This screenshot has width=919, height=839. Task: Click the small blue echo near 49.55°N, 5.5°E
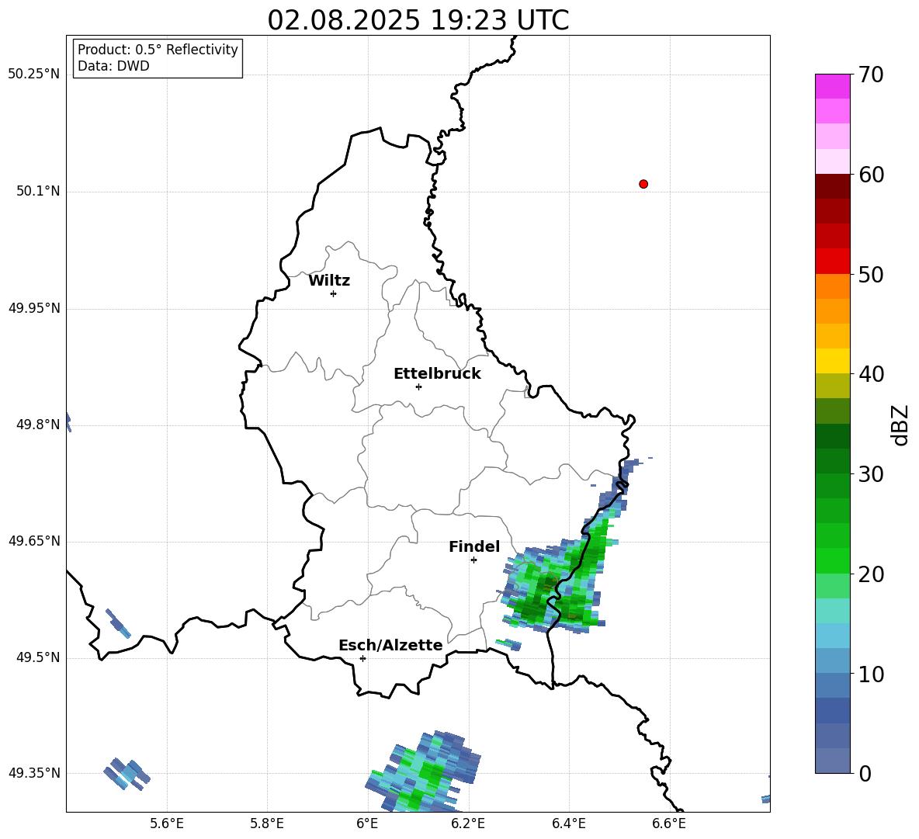118,623
